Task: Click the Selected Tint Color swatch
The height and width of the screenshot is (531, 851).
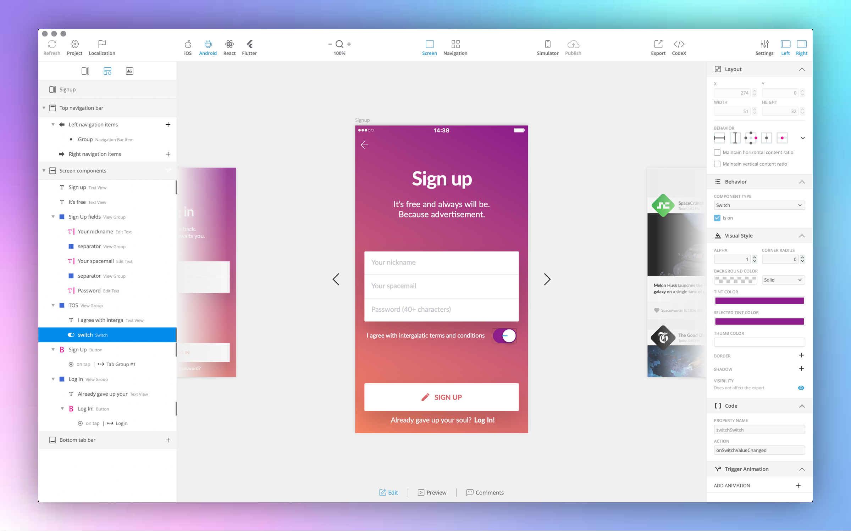Action: click(759, 321)
